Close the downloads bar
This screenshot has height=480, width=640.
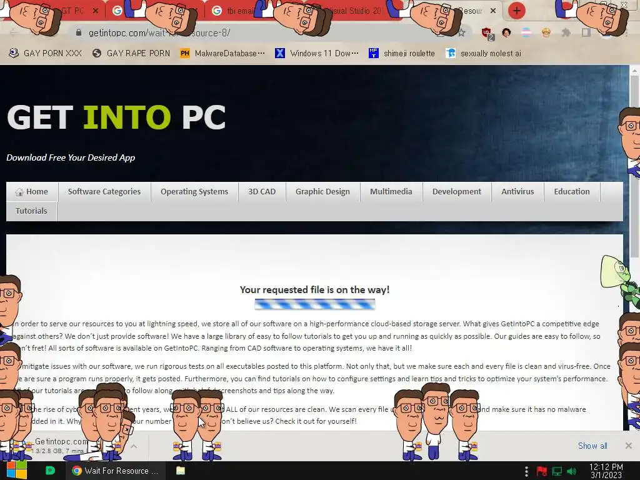629,446
